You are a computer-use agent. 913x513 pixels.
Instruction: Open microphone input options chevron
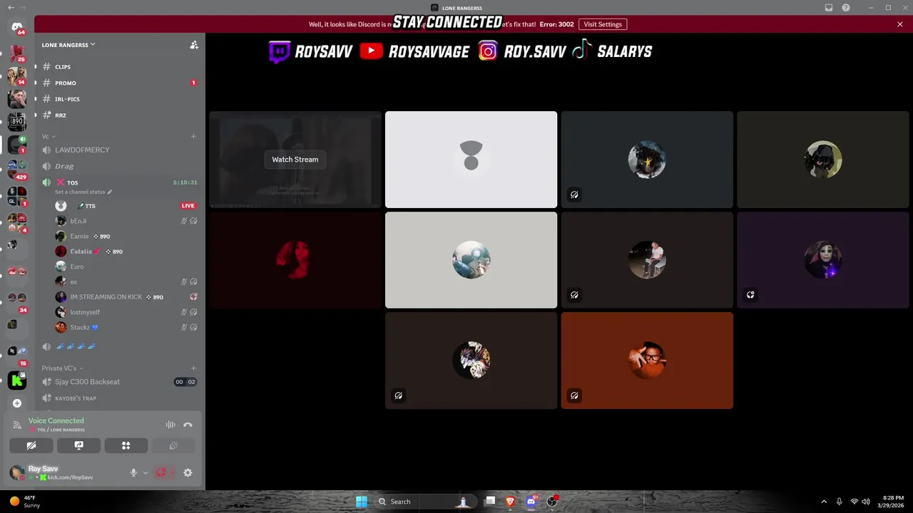tap(146, 472)
